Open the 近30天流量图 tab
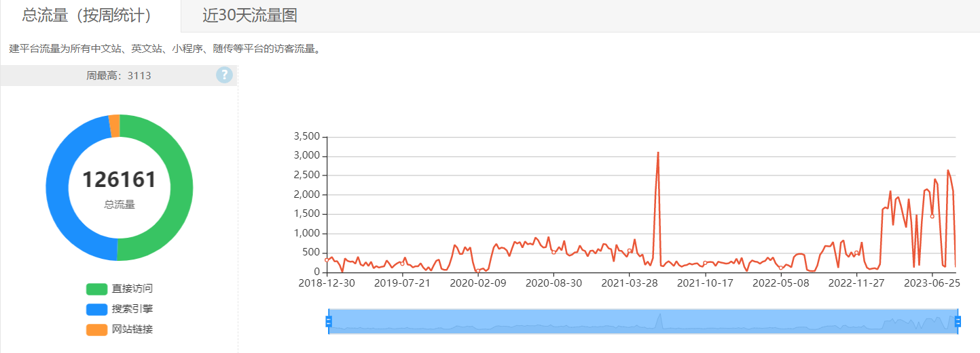 click(250, 16)
